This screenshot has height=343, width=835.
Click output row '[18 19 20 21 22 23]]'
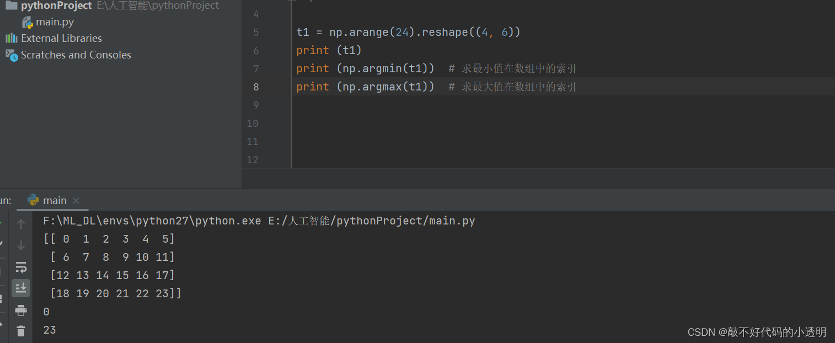[115, 294]
